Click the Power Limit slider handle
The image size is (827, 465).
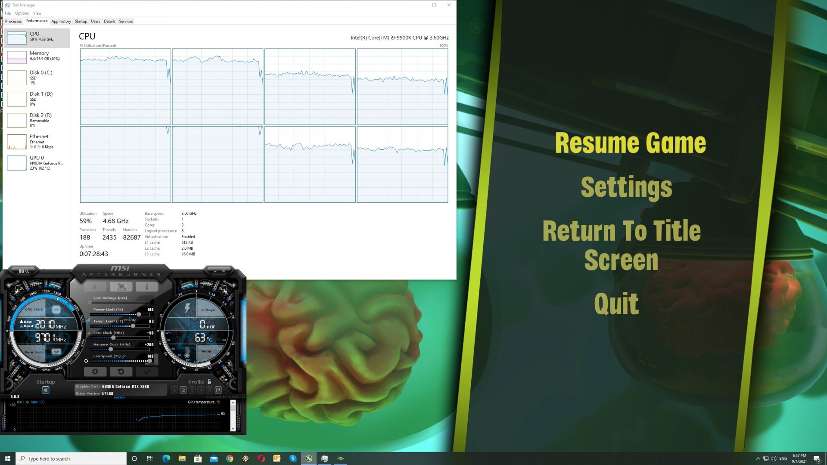139,314
